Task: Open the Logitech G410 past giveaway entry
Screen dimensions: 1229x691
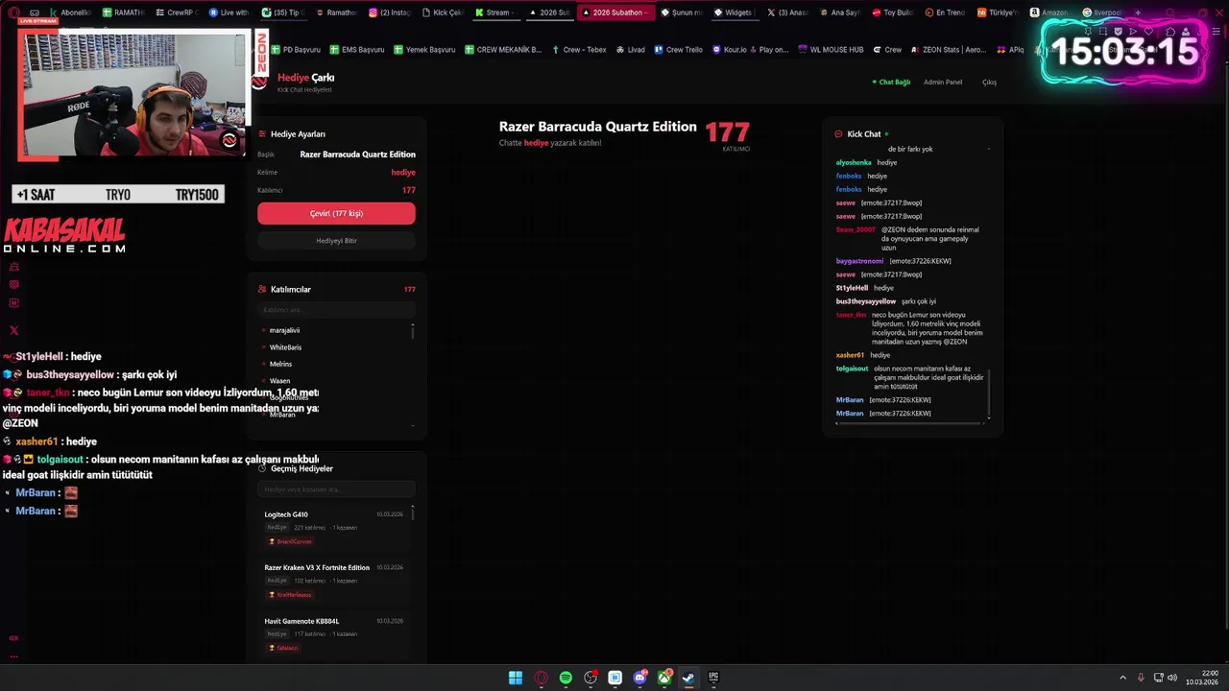Action: 333,528
